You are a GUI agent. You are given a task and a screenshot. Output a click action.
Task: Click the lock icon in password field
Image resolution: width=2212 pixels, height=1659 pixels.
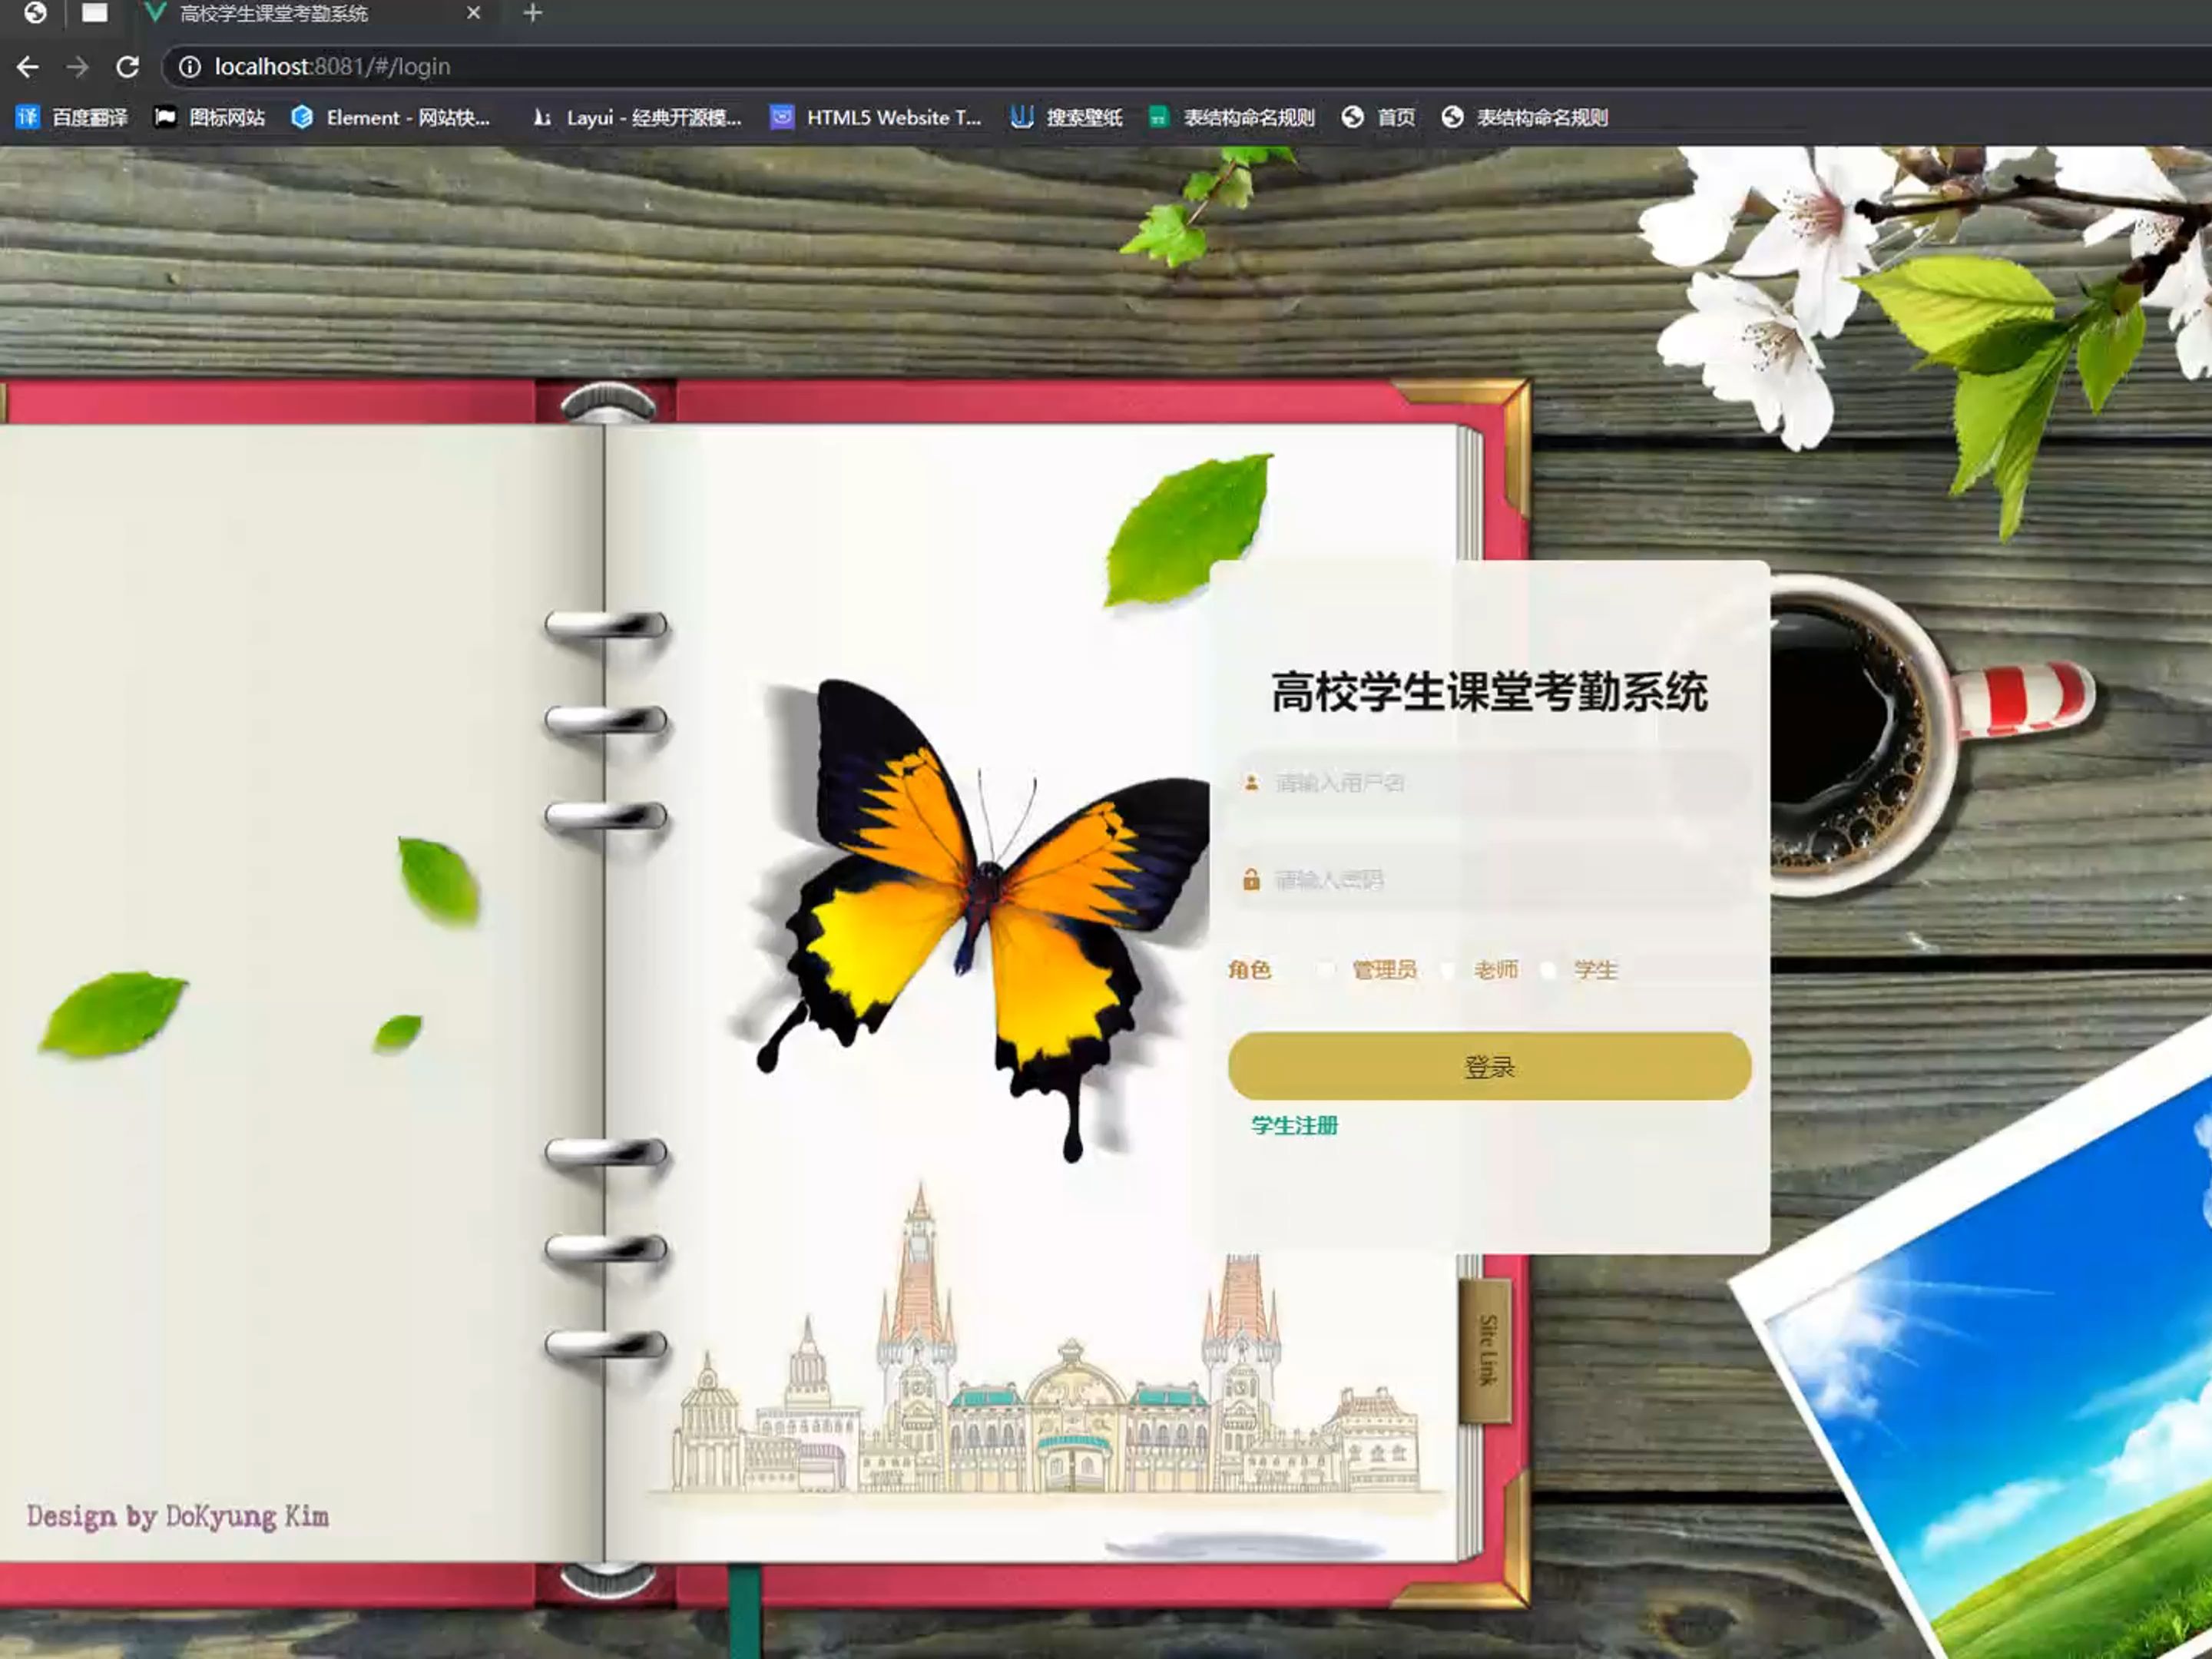click(x=1251, y=880)
